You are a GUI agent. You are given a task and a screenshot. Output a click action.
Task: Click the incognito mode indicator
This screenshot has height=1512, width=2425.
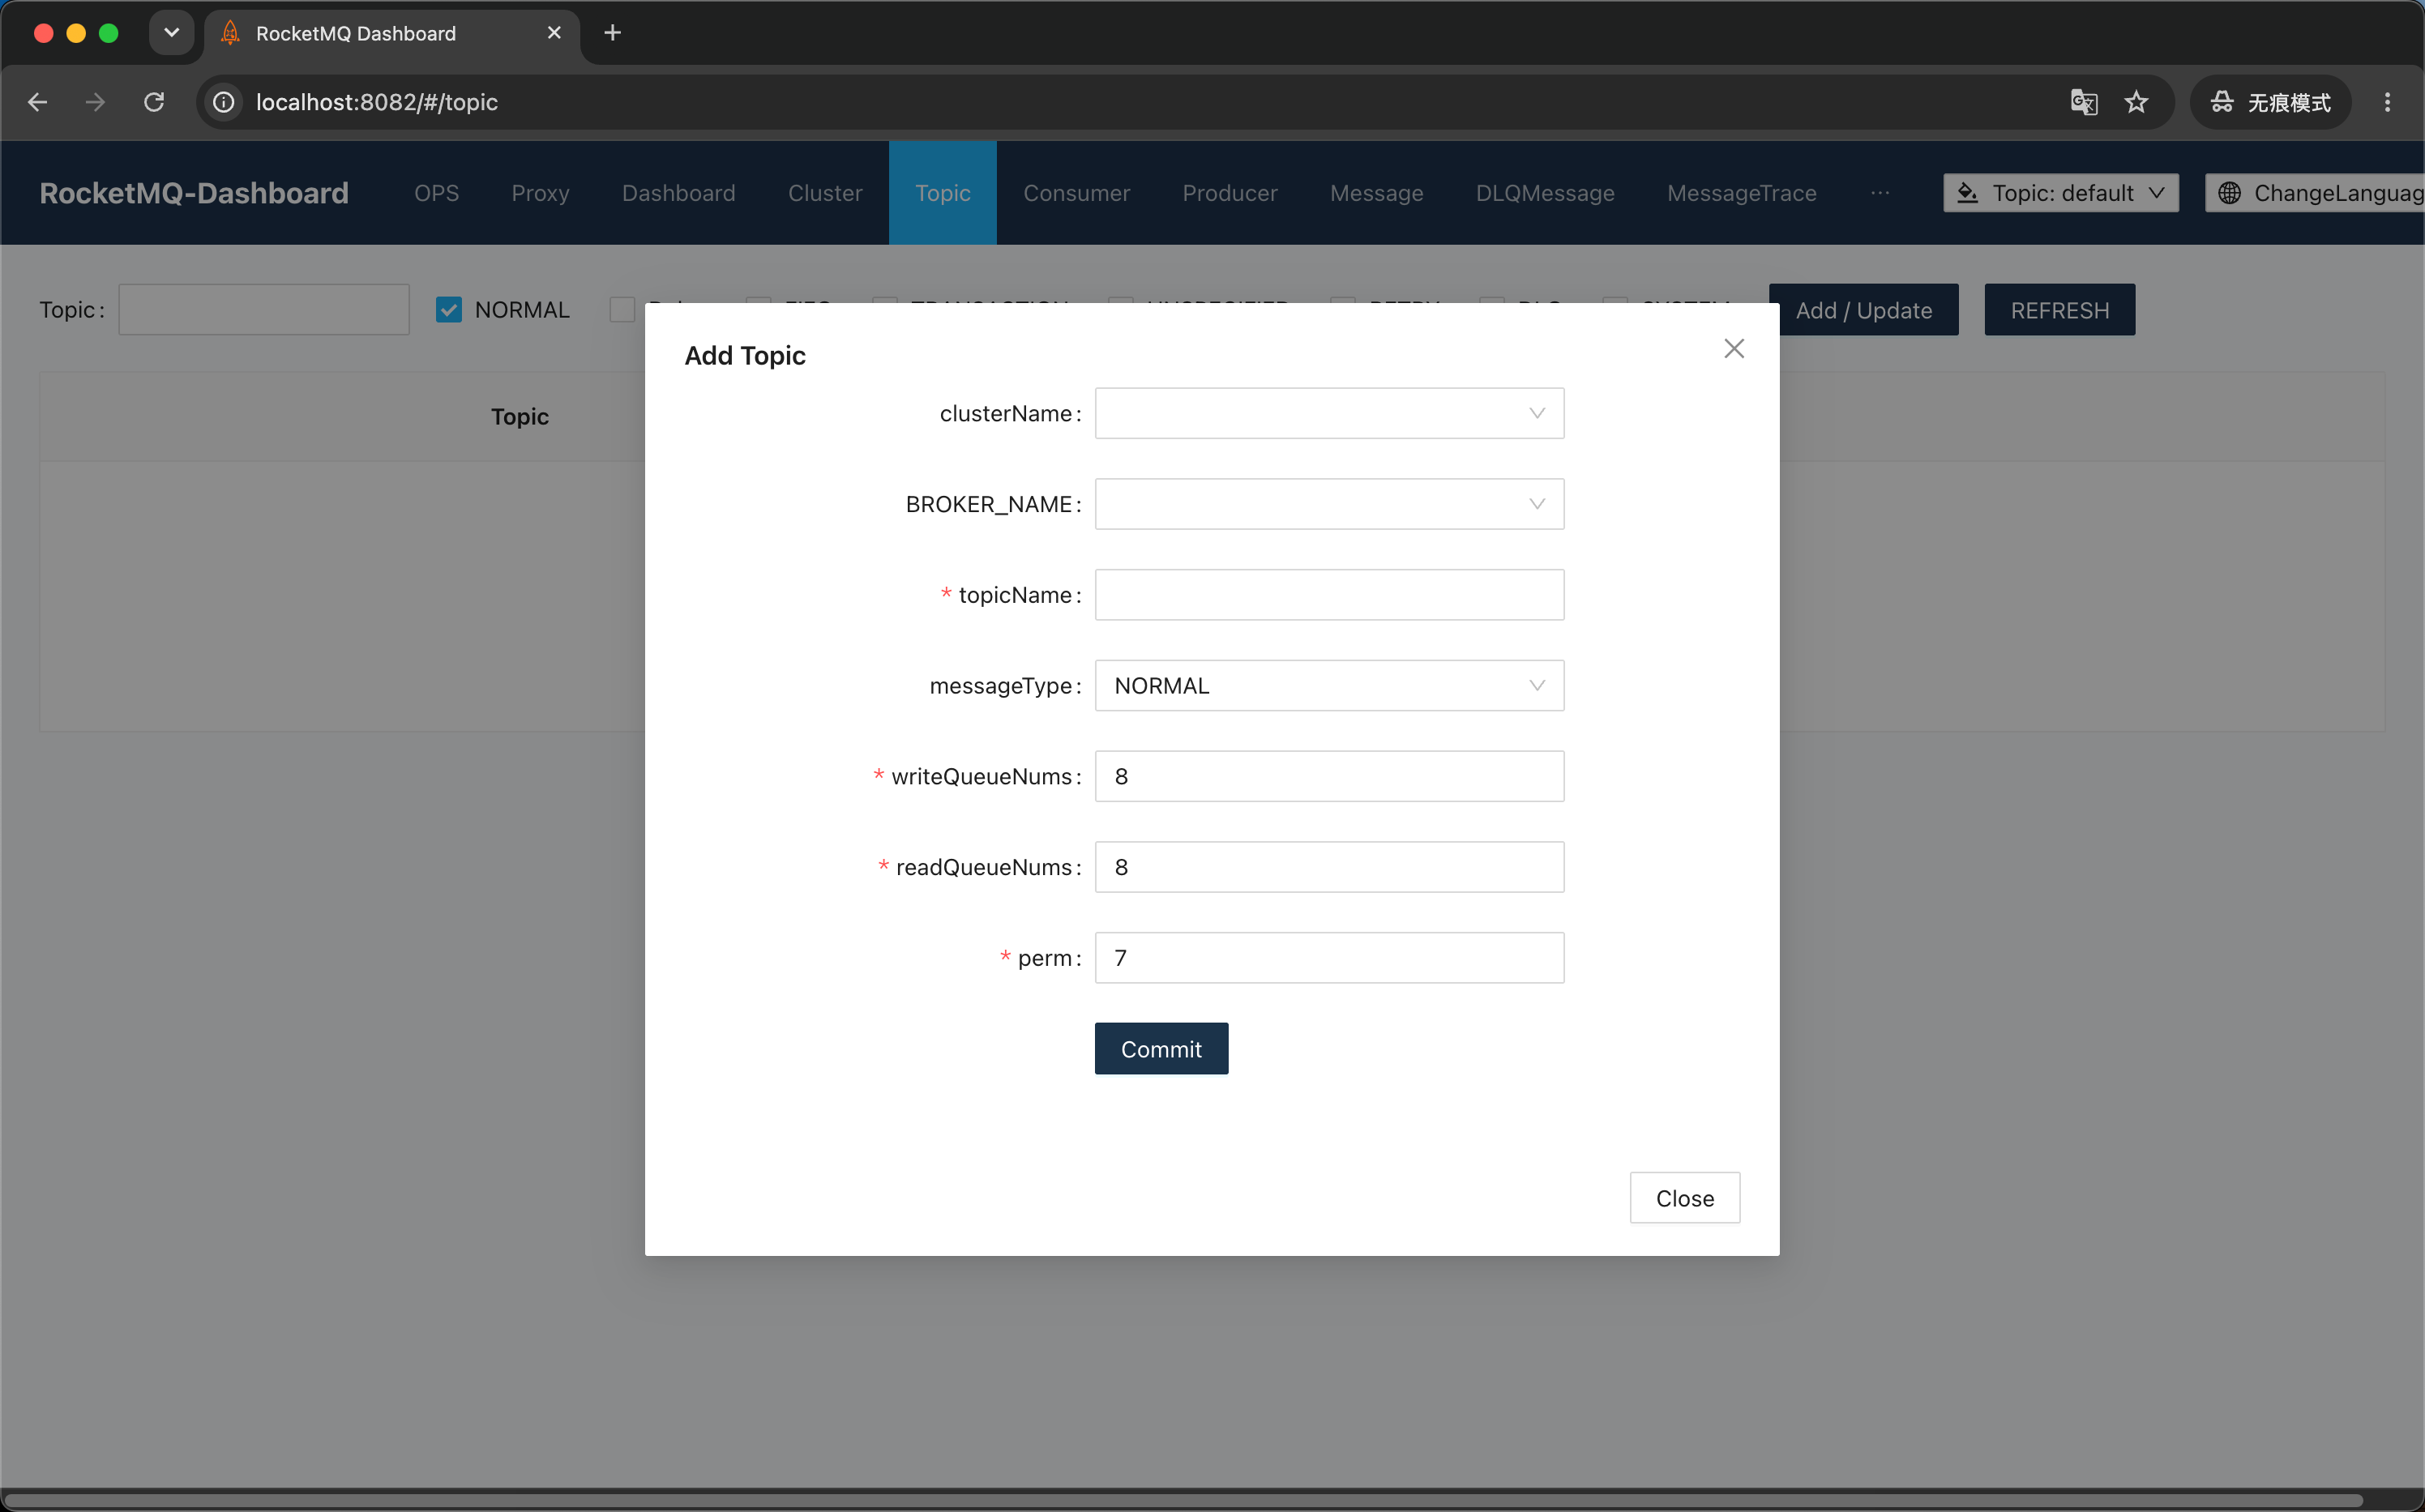[x=2270, y=102]
